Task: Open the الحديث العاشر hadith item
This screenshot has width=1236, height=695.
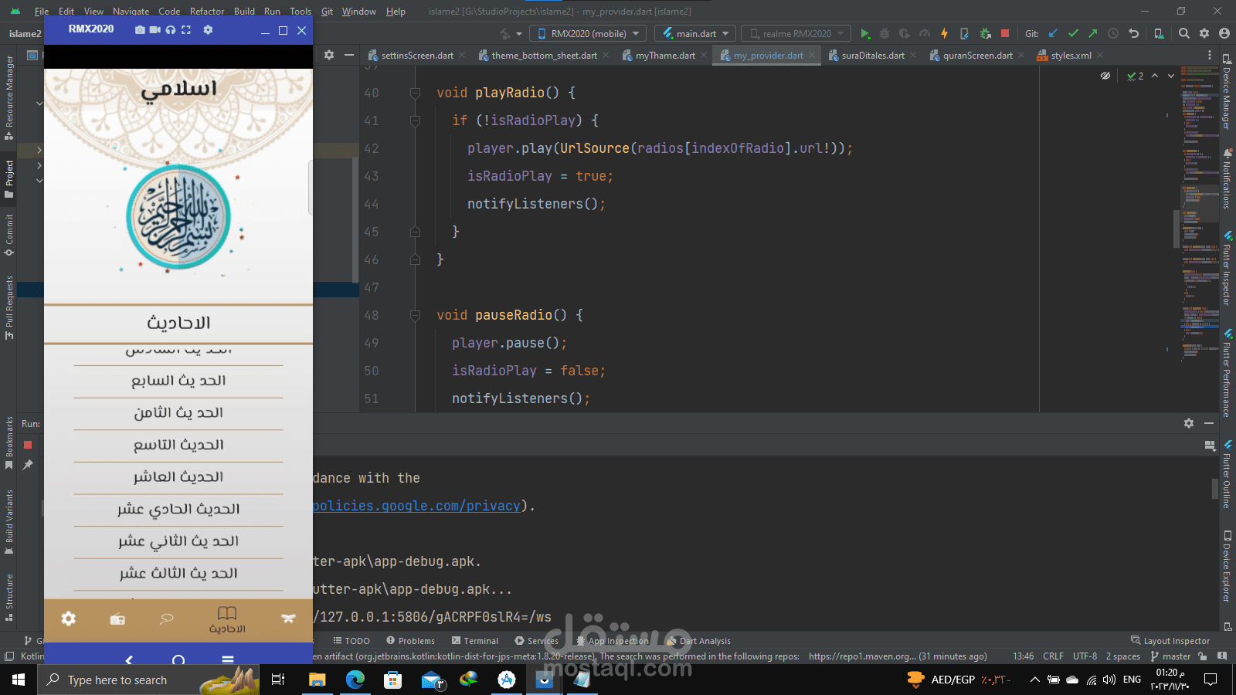Action: pyautogui.click(x=178, y=477)
